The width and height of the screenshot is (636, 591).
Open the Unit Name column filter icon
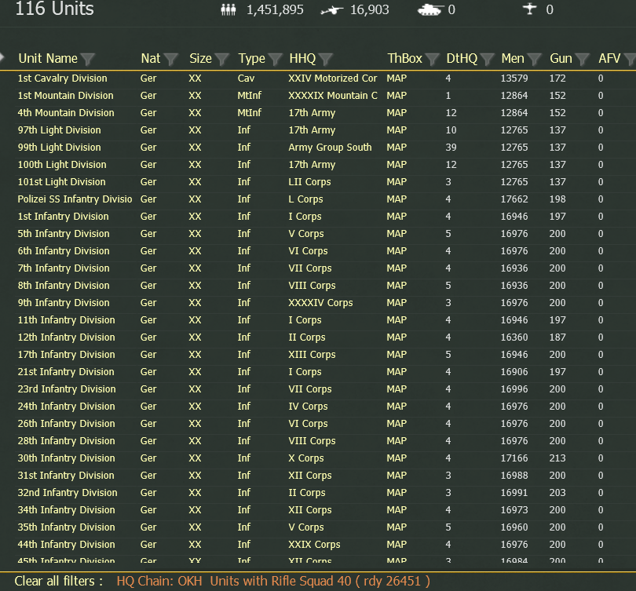point(87,59)
